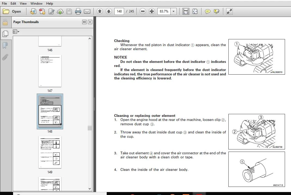
Task: Click figure AN314710 element diagram
Action: (x=256, y=169)
